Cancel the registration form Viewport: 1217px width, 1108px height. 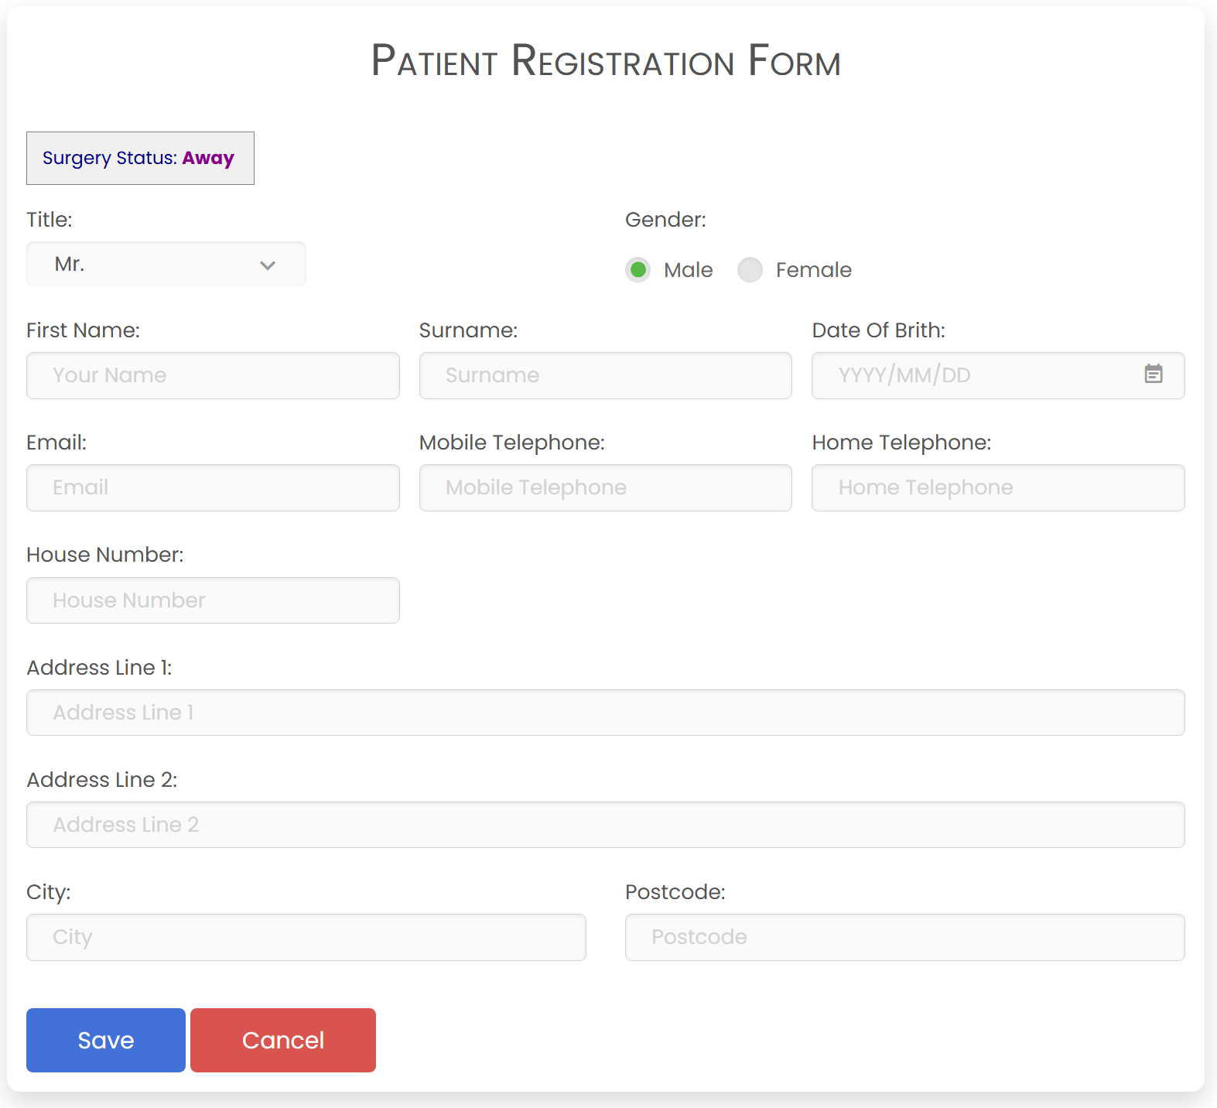coord(283,1040)
